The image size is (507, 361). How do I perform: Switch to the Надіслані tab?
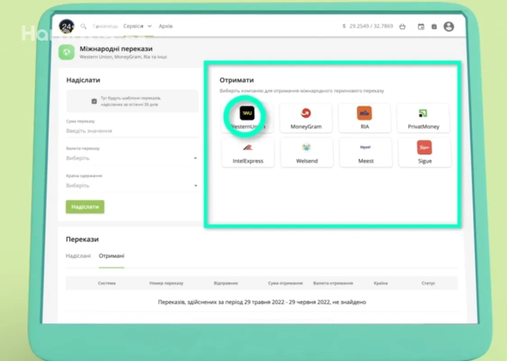[x=78, y=256]
